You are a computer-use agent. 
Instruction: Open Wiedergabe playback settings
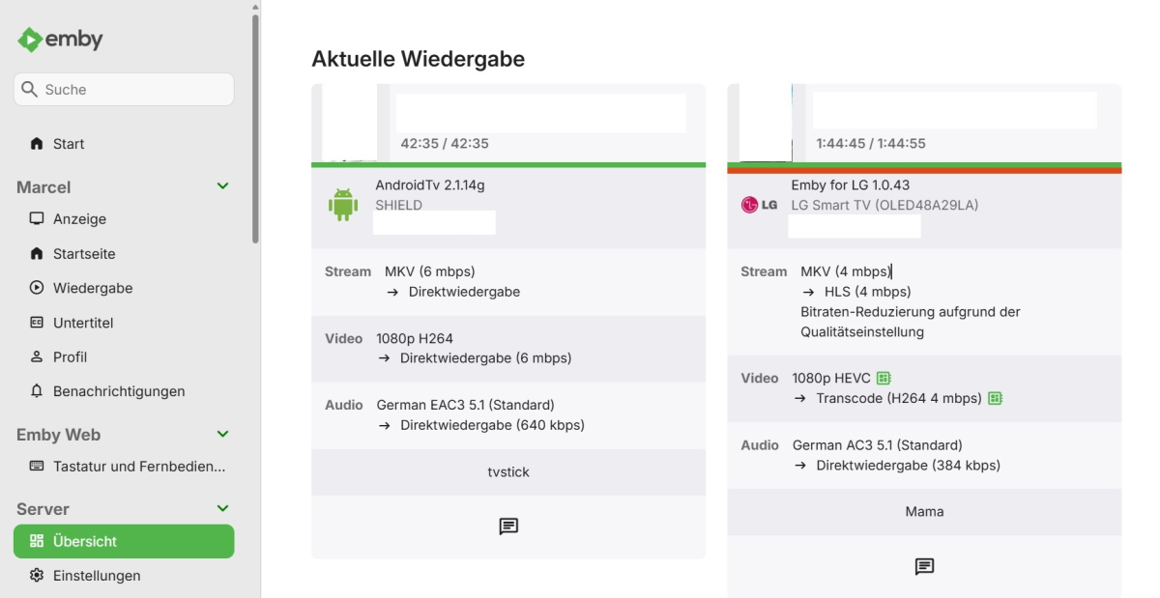92,288
